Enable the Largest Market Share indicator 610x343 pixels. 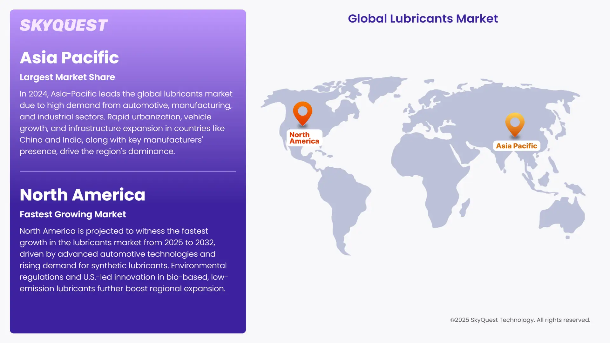point(67,77)
